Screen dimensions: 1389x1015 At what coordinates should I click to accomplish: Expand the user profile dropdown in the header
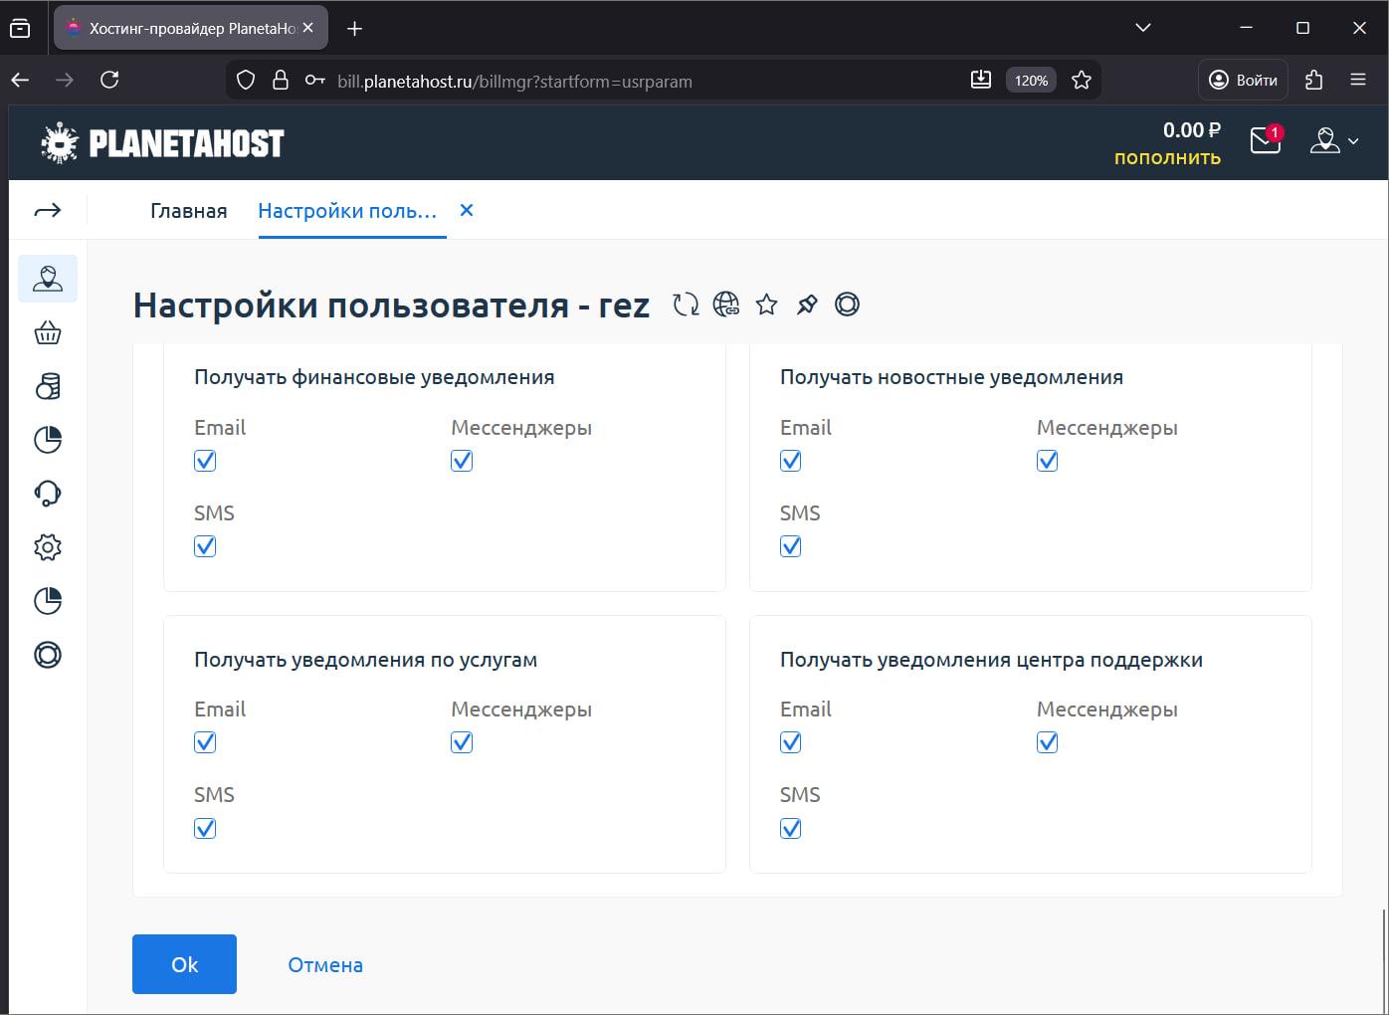point(1334,141)
